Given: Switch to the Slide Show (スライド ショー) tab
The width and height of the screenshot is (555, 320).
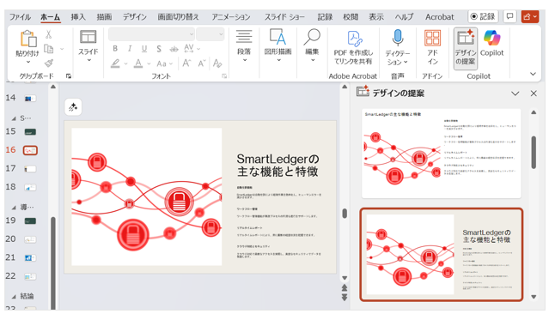Looking at the screenshot, I should pyautogui.click(x=284, y=17).
